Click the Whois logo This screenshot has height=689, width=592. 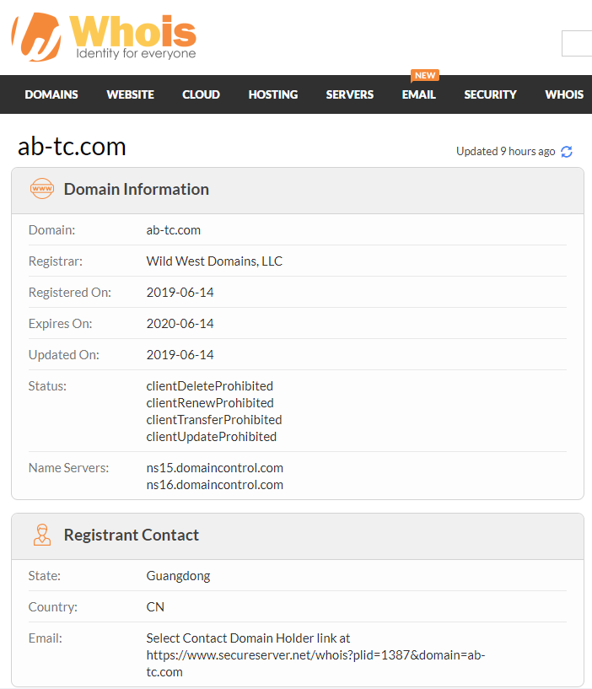point(104,37)
